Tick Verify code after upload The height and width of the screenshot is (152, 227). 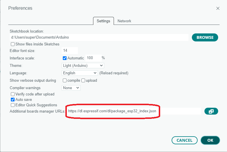[13, 94]
